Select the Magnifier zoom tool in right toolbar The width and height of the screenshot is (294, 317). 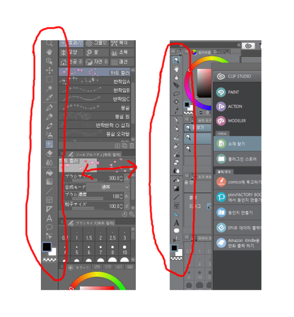coord(176,60)
